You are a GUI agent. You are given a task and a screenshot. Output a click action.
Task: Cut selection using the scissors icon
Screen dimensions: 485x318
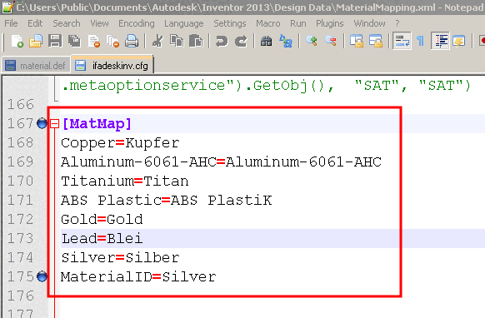click(157, 41)
